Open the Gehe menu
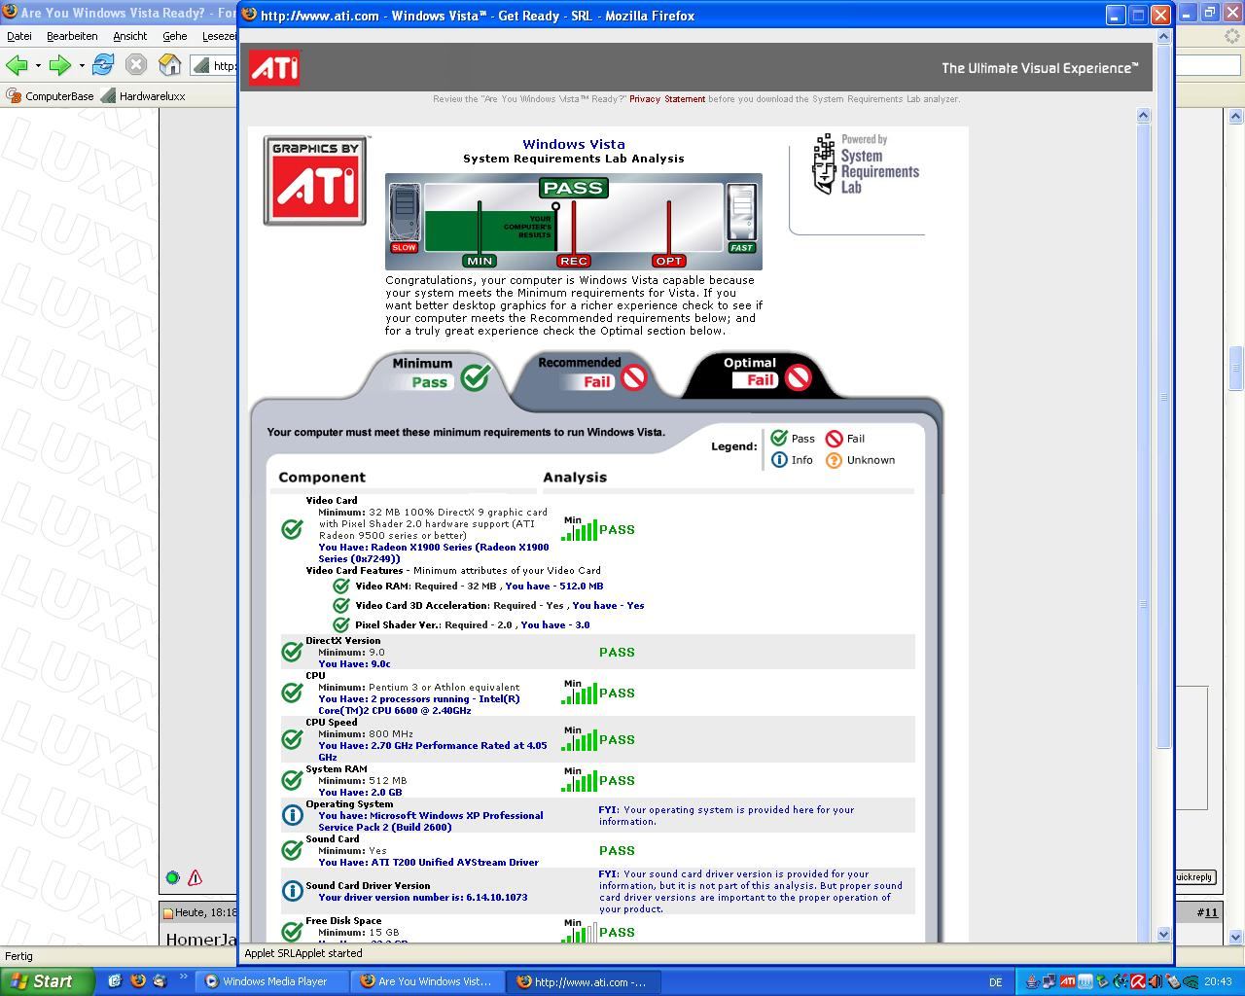Viewport: 1245px width, 996px height. [x=175, y=36]
